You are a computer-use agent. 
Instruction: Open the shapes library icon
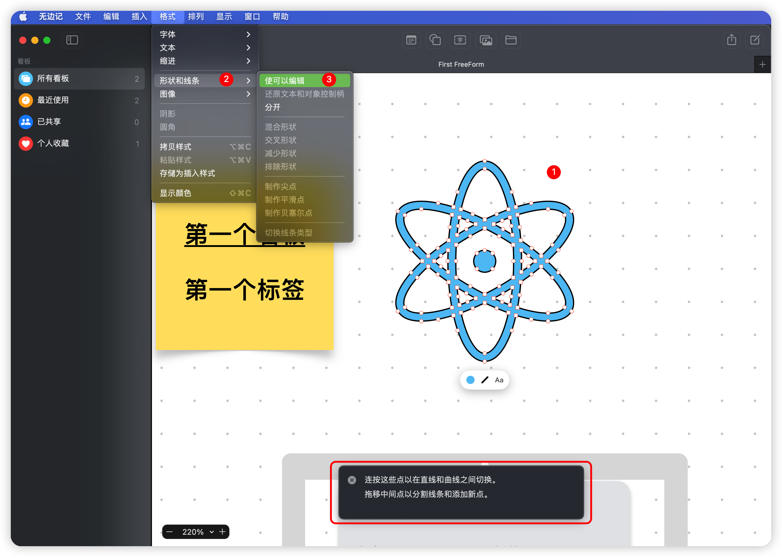pyautogui.click(x=435, y=40)
